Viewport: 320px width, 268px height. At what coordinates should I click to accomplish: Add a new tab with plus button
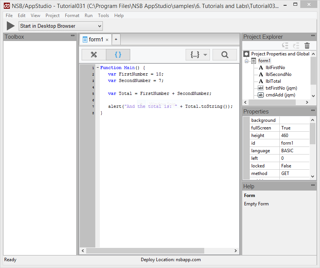point(116,39)
